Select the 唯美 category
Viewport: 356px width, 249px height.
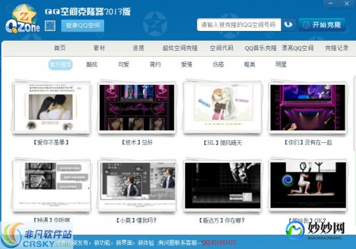(x=250, y=65)
